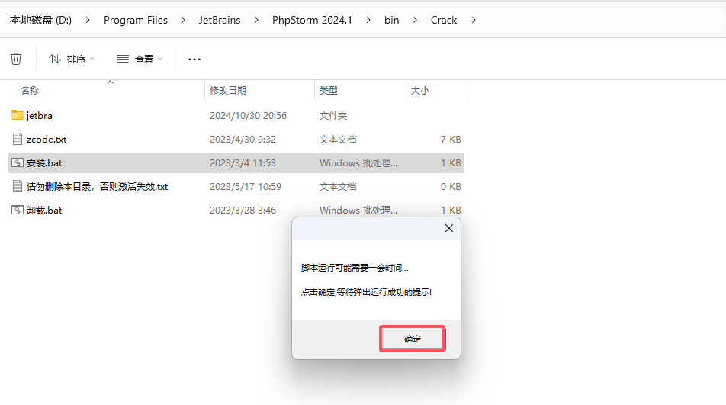The image size is (726, 405).
Task: Click 1 KB size in 安装.bat row
Action: [x=451, y=163]
